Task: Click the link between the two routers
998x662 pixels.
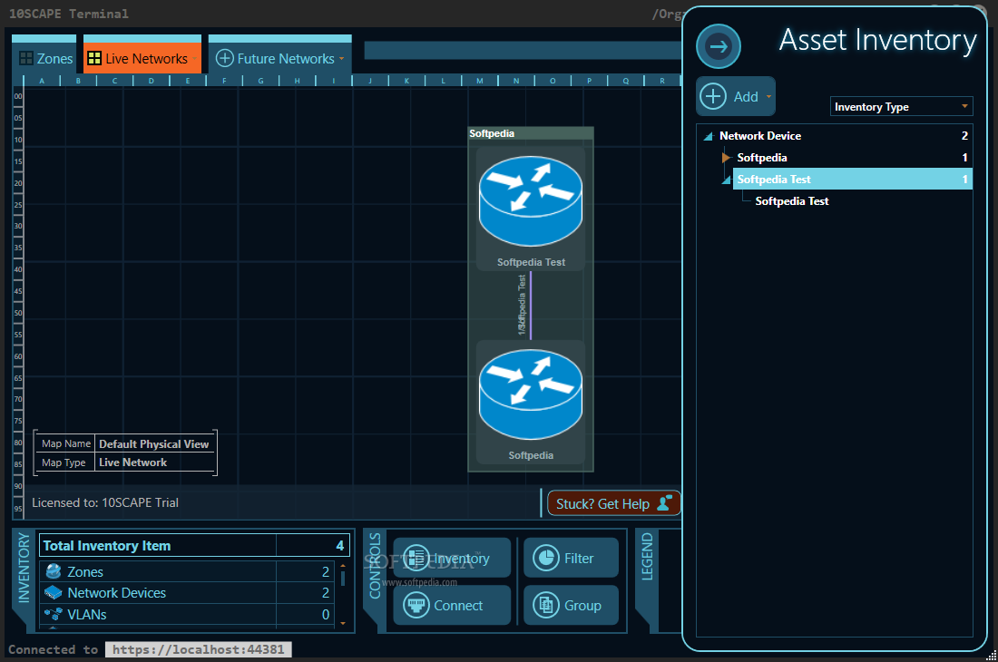Action: point(531,306)
